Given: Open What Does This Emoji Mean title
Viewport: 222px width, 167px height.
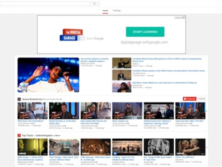Looking at the screenshot, I should pos(31,121).
